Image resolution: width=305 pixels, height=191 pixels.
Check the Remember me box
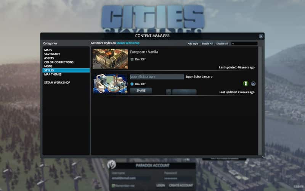tap(114, 185)
